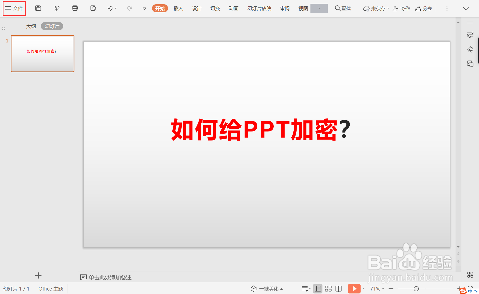The image size is (479, 294).
Task: Switch to the 插入 ribbon tab
Action: (x=178, y=8)
